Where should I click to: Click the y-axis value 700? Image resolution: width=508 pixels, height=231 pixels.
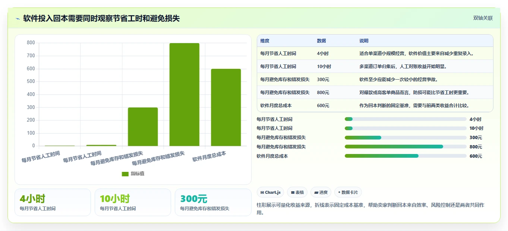[31, 56]
